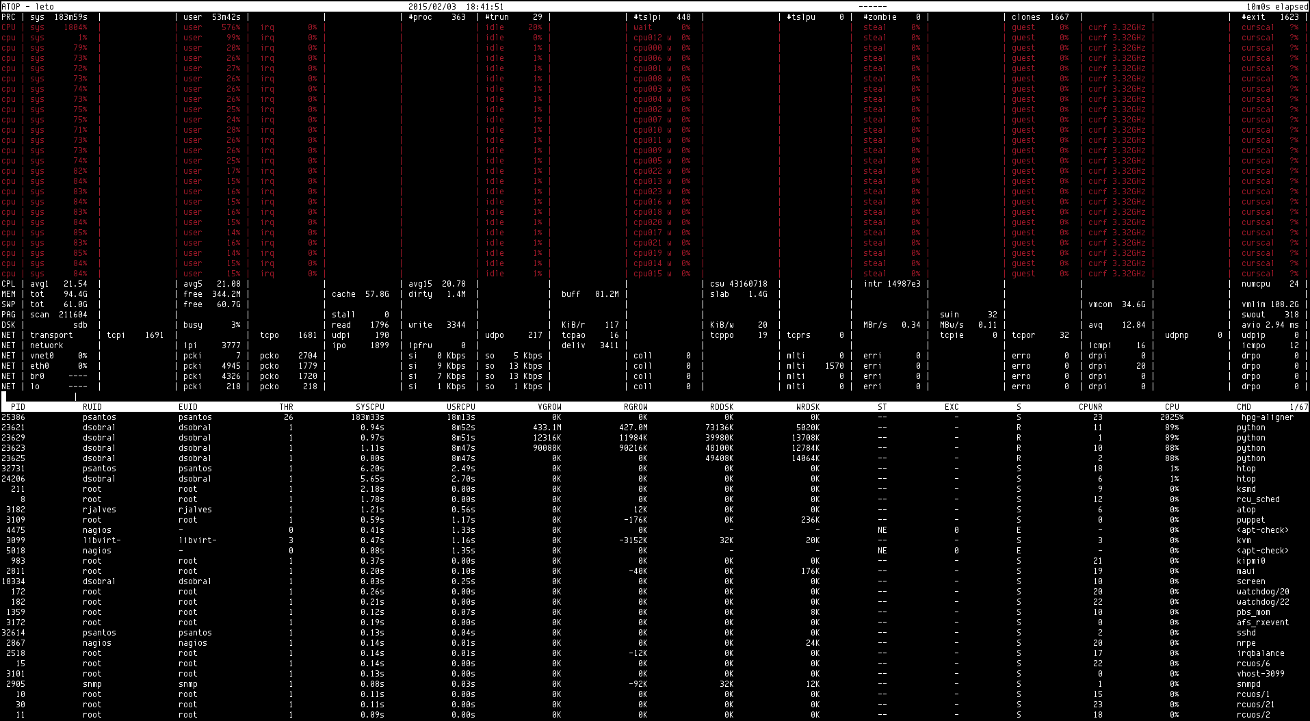Select the screen process command
Image resolution: width=1310 pixels, height=721 pixels.
tap(1250, 581)
